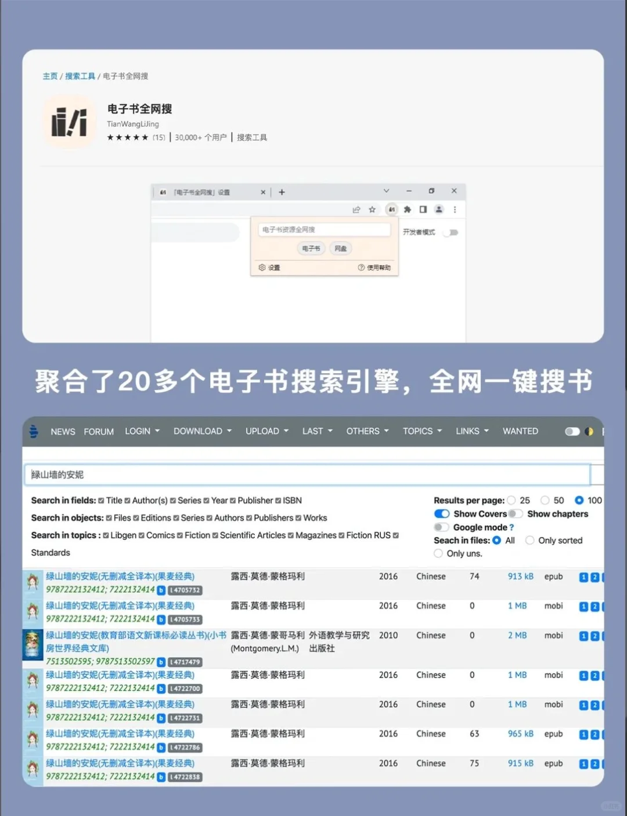This screenshot has height=816, width=627.
Task: Disable the Show Covers toggle
Action: 442,514
